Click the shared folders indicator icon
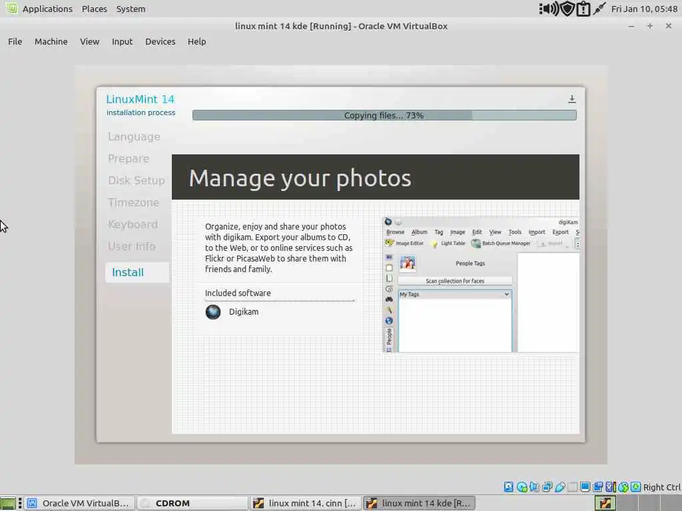The width and height of the screenshot is (682, 511). pos(572,487)
